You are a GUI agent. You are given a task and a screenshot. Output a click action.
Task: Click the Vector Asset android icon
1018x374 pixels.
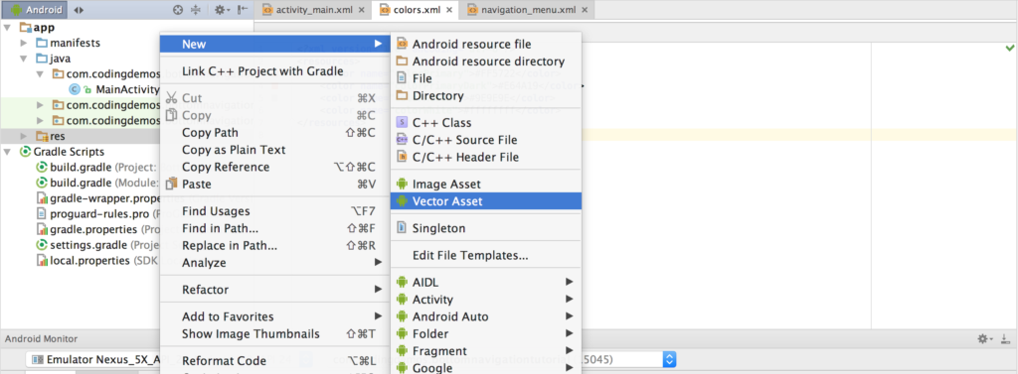(402, 201)
